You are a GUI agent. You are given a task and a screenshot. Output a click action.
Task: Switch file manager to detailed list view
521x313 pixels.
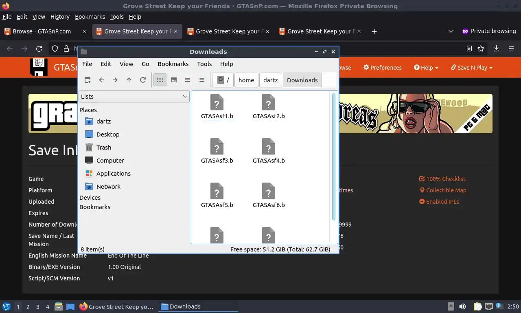click(201, 80)
